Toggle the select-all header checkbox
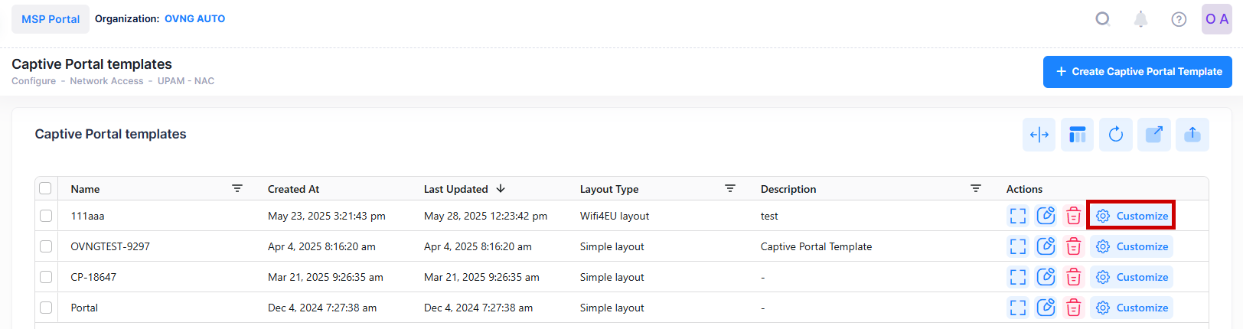The height and width of the screenshot is (329, 1243). point(45,188)
